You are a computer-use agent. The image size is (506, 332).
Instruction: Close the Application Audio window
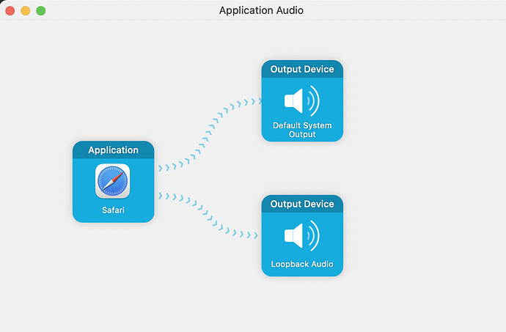point(10,11)
